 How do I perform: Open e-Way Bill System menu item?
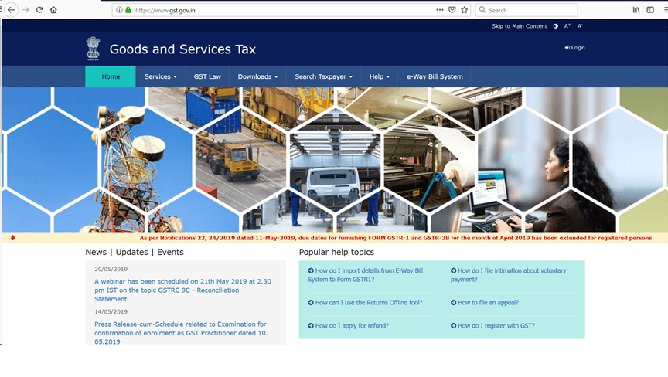[x=435, y=76]
